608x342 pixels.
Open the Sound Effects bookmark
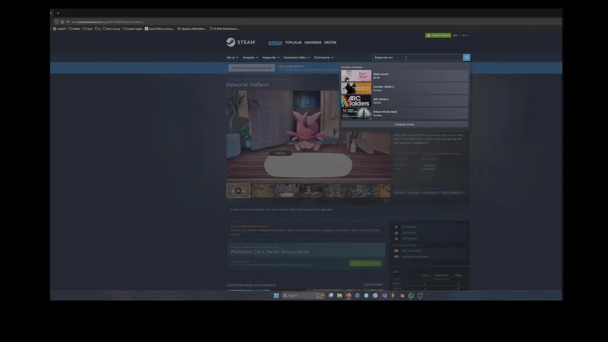pyautogui.click(x=160, y=29)
